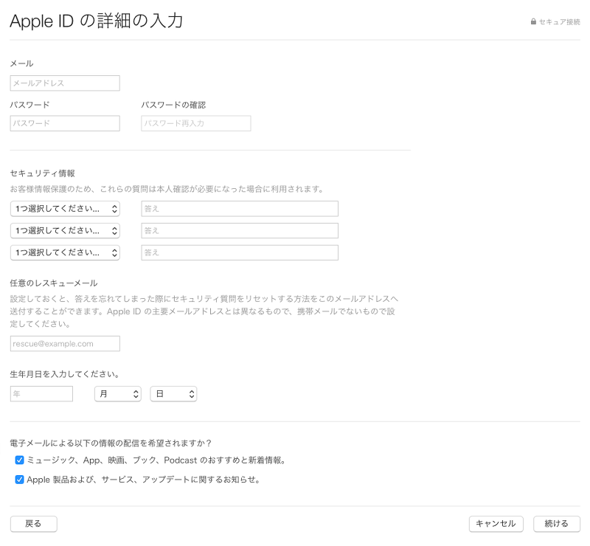This screenshot has width=590, height=546.
Task: Click the 戻る back button
Action: (33, 524)
